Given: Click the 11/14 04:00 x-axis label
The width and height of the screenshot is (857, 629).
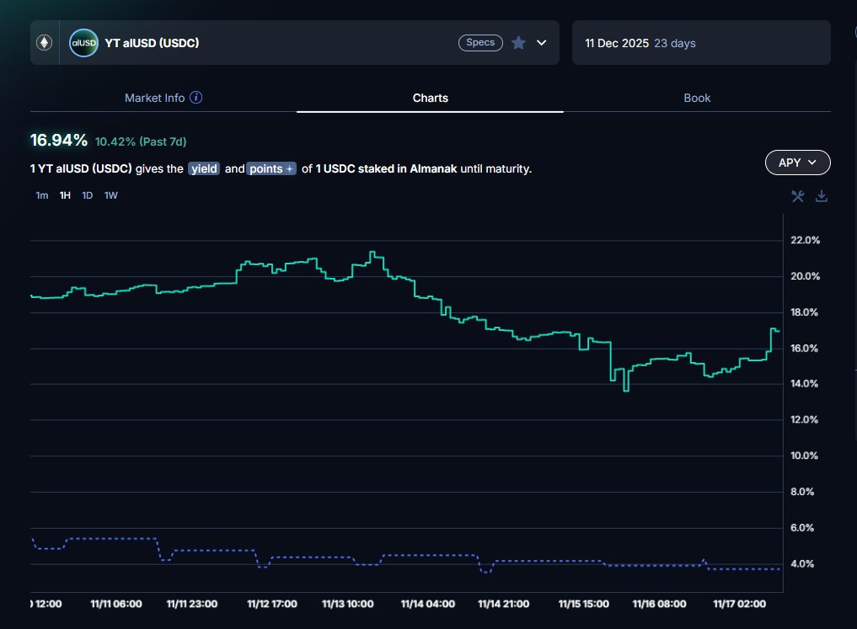Looking at the screenshot, I should 428,604.
